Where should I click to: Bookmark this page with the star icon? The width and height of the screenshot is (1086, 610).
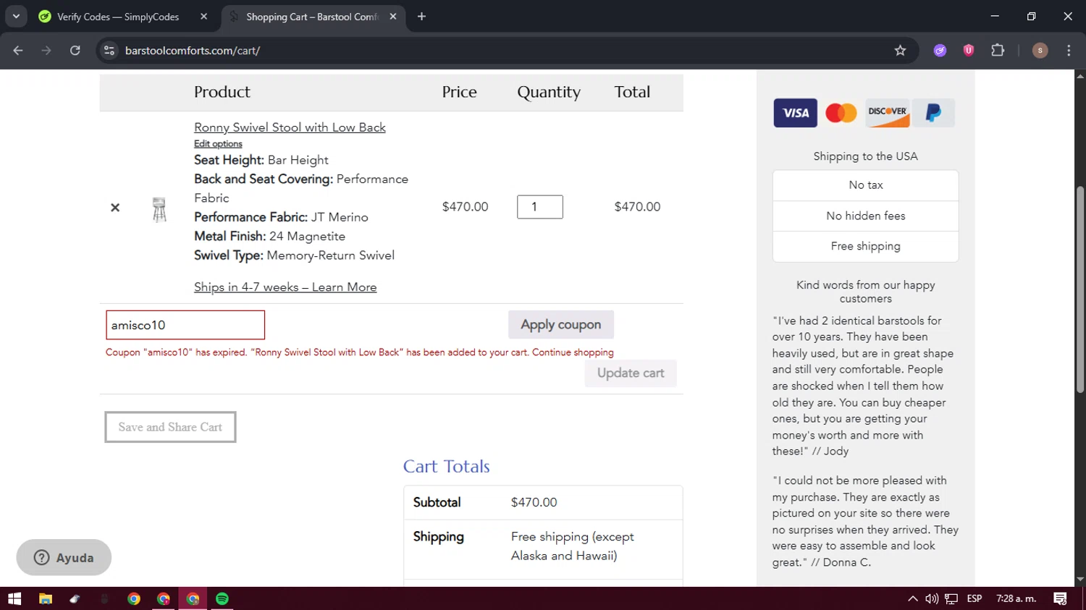(x=900, y=51)
